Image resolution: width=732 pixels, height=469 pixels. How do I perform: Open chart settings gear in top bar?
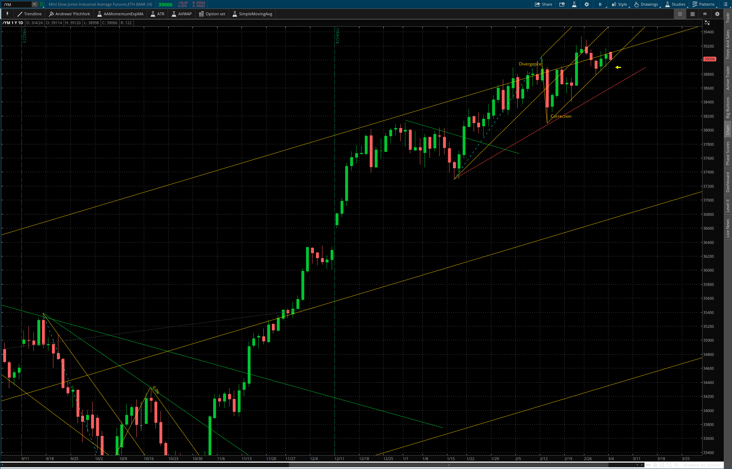(x=586, y=4)
